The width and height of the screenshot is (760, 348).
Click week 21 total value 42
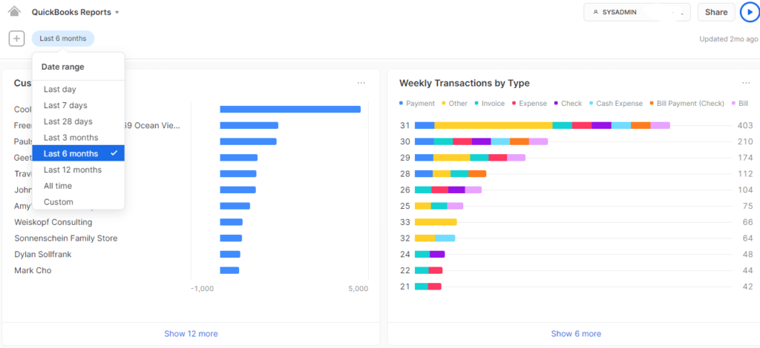747,287
